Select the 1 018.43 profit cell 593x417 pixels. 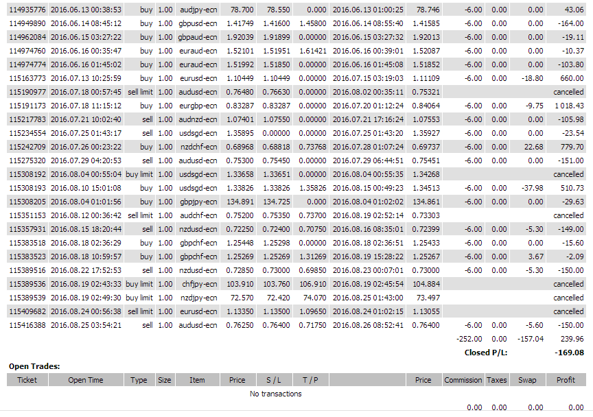click(569, 106)
